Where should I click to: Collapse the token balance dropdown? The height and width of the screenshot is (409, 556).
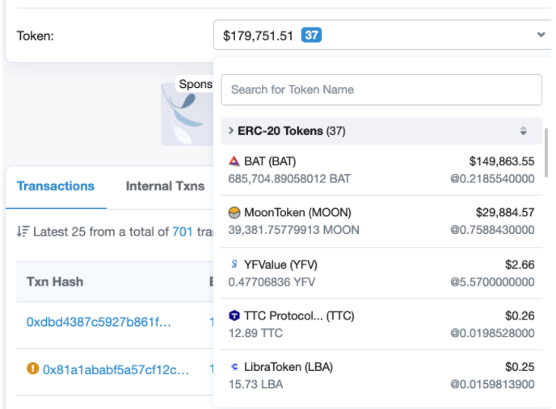coord(540,35)
